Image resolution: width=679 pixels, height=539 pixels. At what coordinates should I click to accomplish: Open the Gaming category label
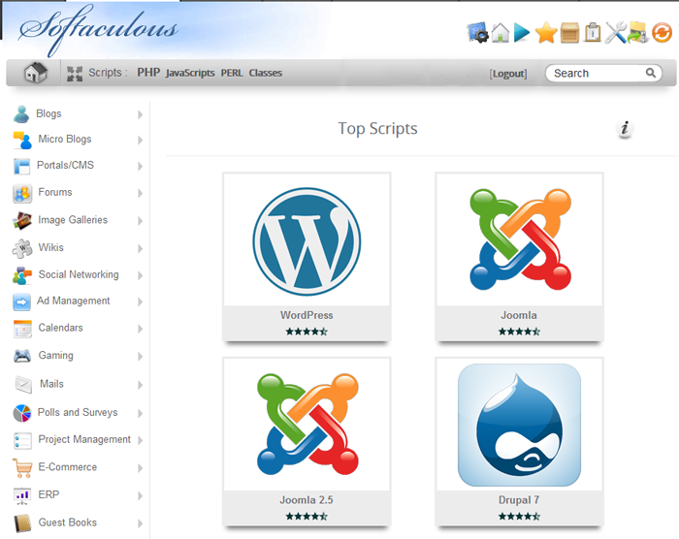[x=56, y=356]
